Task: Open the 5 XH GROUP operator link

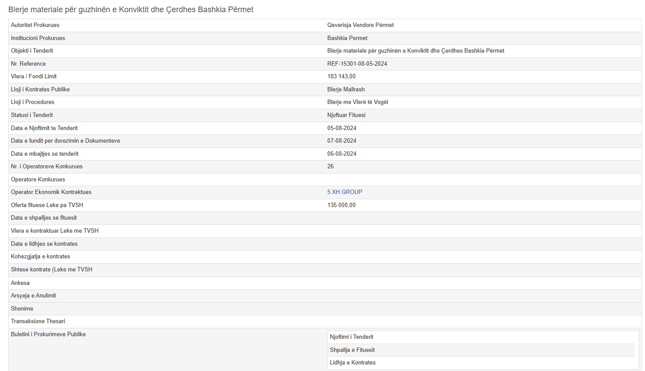Action: [x=344, y=192]
